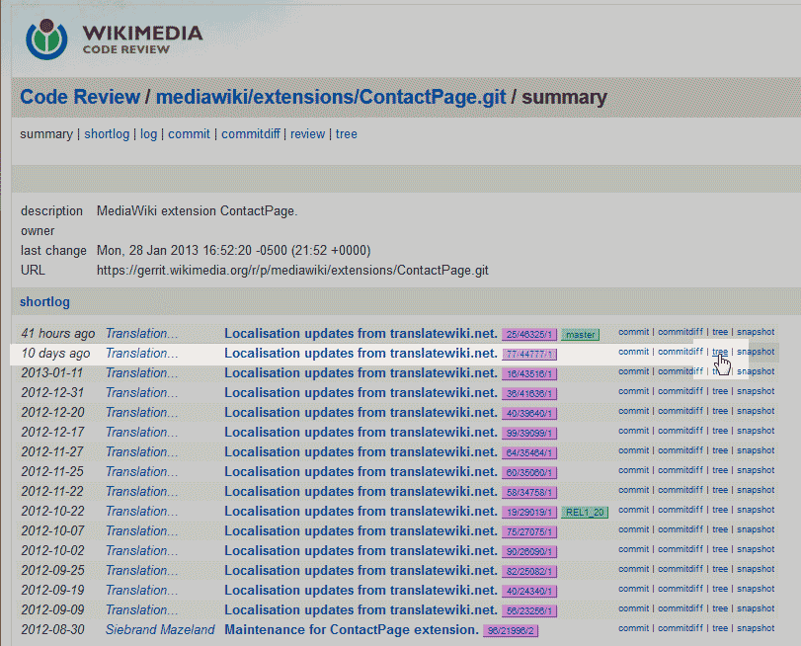This screenshot has height=646, width=801.
Task: Open commit link on 41 hours ago row
Action: (633, 332)
